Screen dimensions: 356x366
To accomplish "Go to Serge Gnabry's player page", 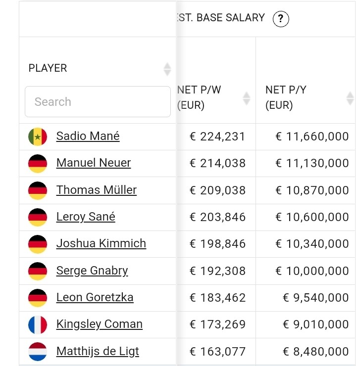I will (92, 271).
